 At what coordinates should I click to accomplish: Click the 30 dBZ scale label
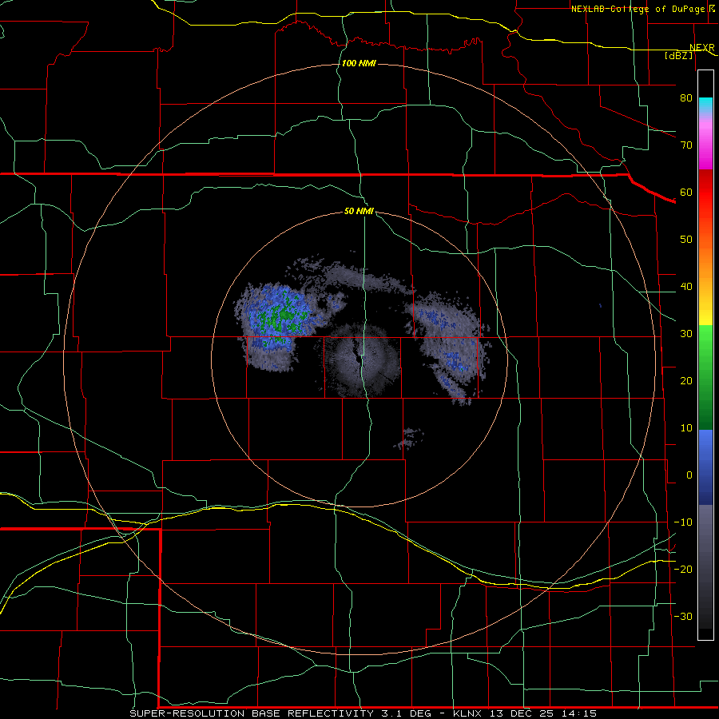686,334
